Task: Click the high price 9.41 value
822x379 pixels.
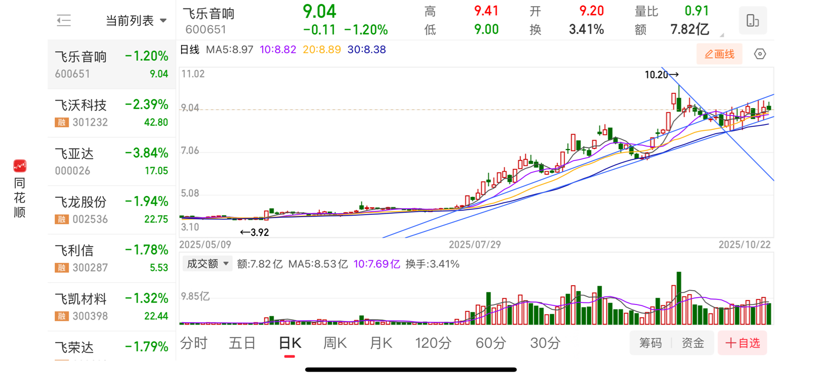Action: [x=486, y=11]
